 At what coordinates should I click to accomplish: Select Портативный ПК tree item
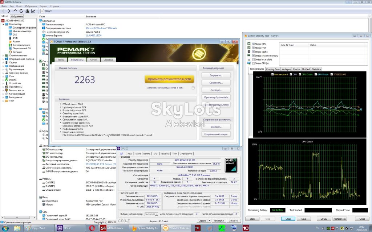click(x=21, y=48)
